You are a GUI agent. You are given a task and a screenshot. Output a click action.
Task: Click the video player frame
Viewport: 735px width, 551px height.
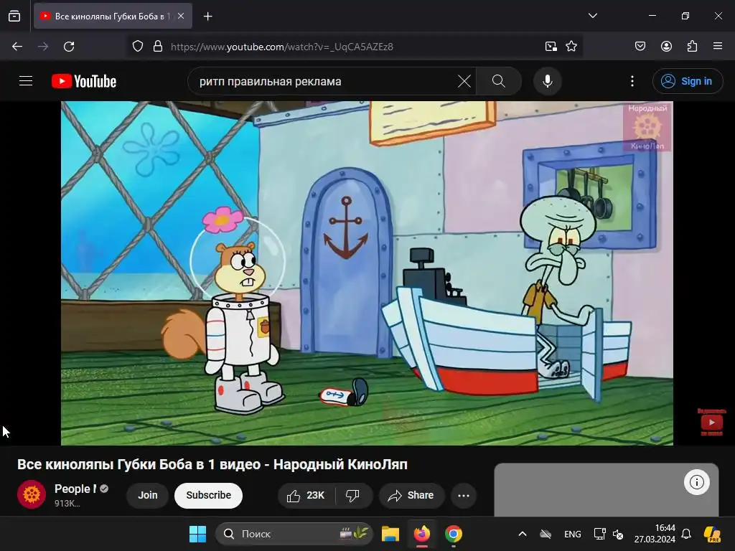[x=367, y=273]
